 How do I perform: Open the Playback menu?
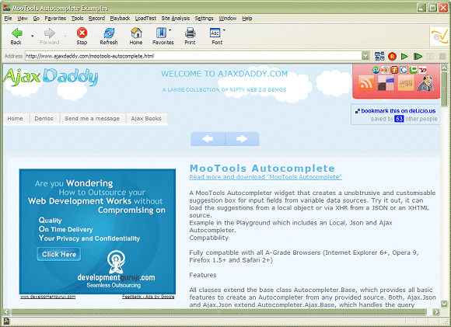point(120,19)
